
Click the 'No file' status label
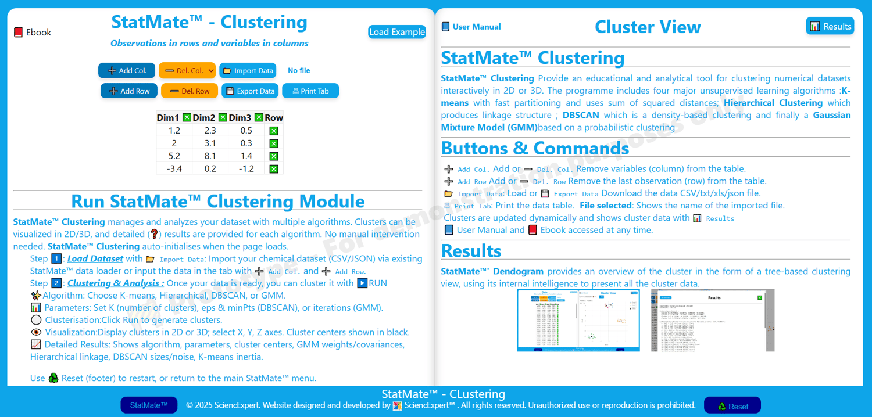[299, 71]
